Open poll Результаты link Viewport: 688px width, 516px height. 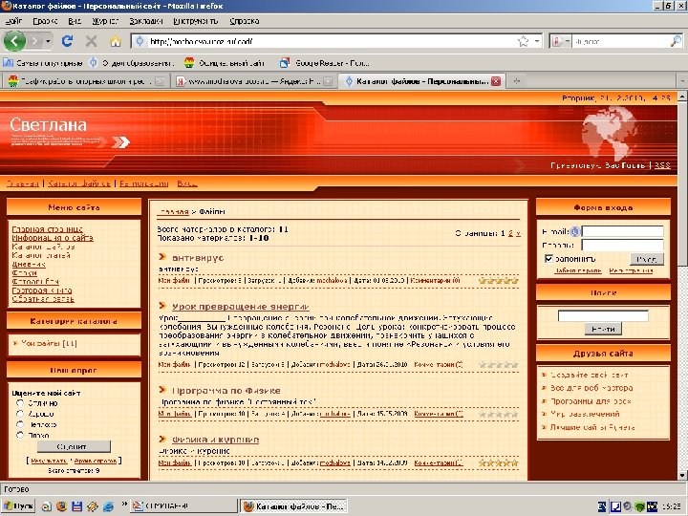click(49, 462)
